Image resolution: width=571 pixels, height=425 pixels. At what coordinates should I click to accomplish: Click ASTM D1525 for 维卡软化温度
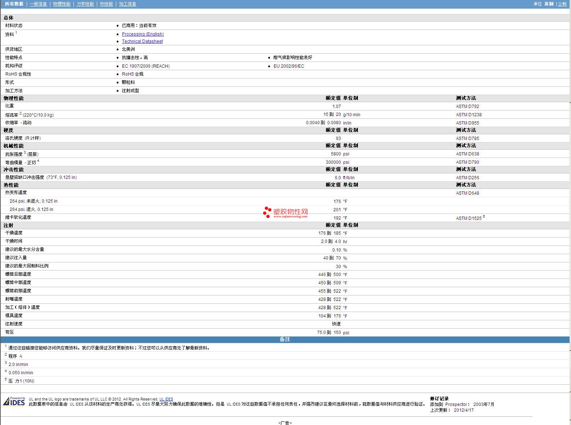coord(468,218)
